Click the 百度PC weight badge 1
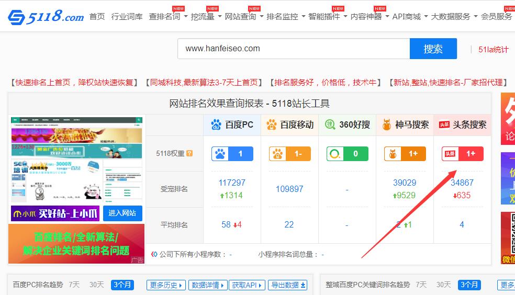This screenshot has height=295, width=515. point(232,154)
